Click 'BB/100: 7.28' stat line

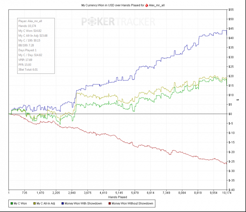pyautogui.click(x=26, y=45)
